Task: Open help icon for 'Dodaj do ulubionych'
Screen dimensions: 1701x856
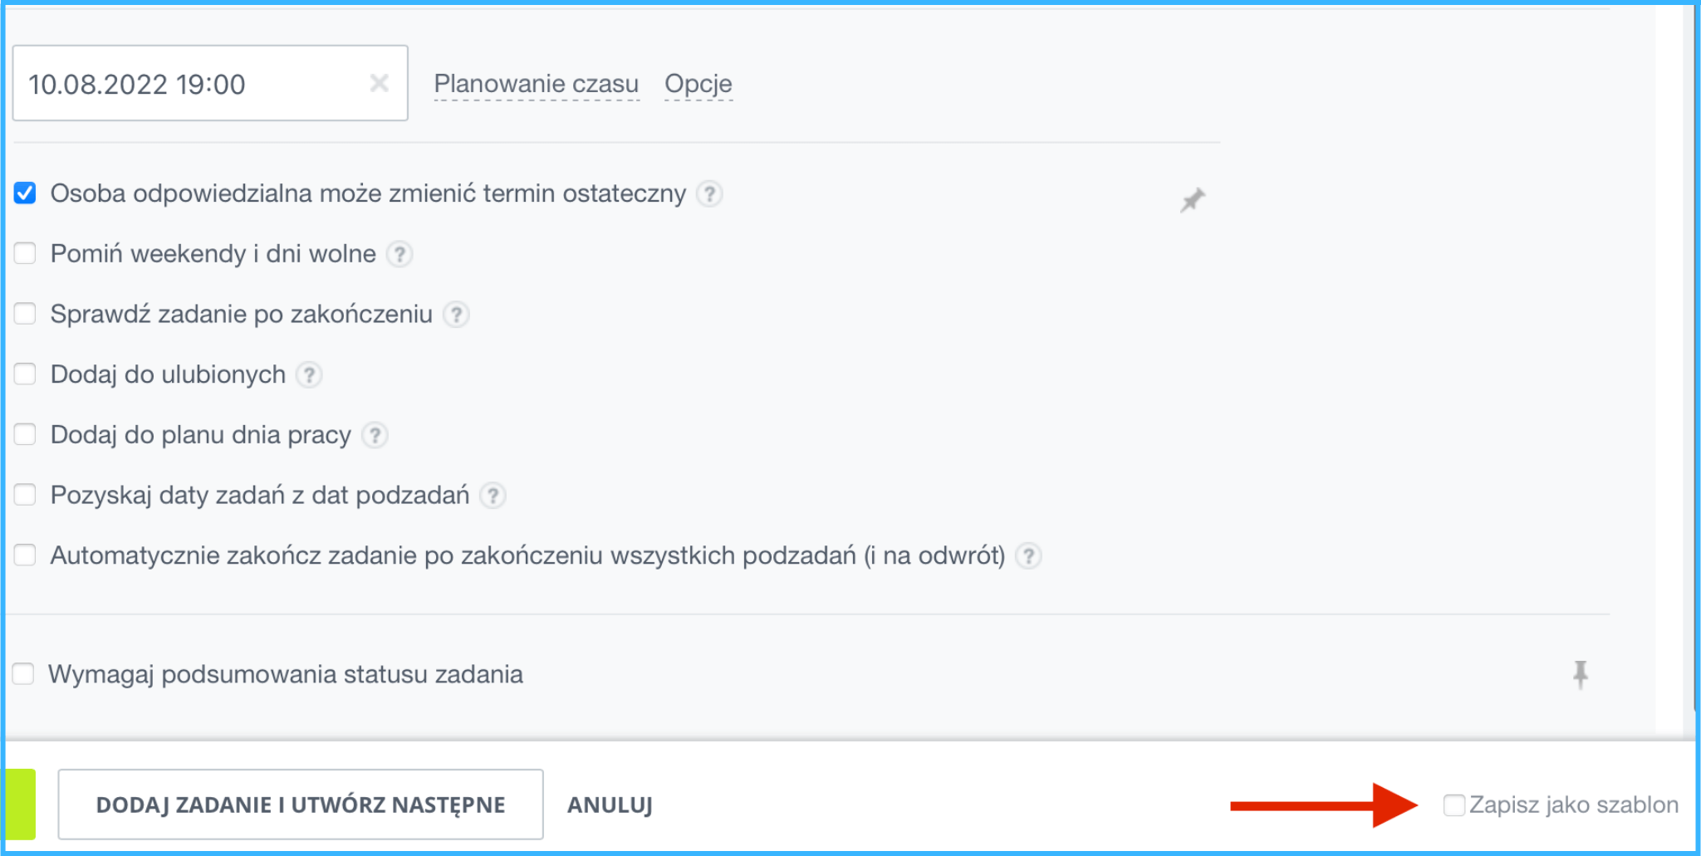Action: pos(309,375)
